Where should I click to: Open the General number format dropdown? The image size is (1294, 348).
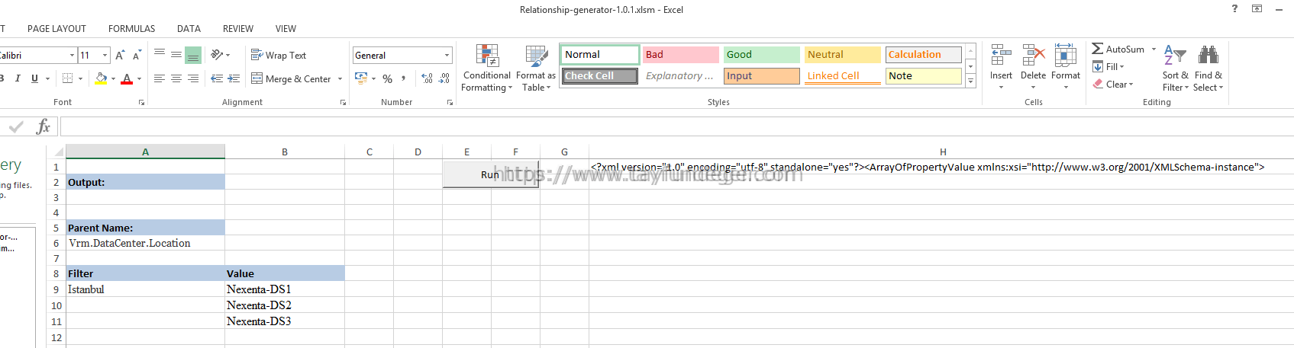(447, 55)
